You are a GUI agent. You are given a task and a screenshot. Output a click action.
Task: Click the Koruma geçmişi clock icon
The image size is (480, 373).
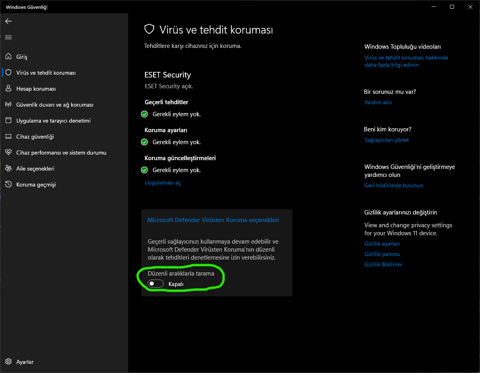(8, 185)
